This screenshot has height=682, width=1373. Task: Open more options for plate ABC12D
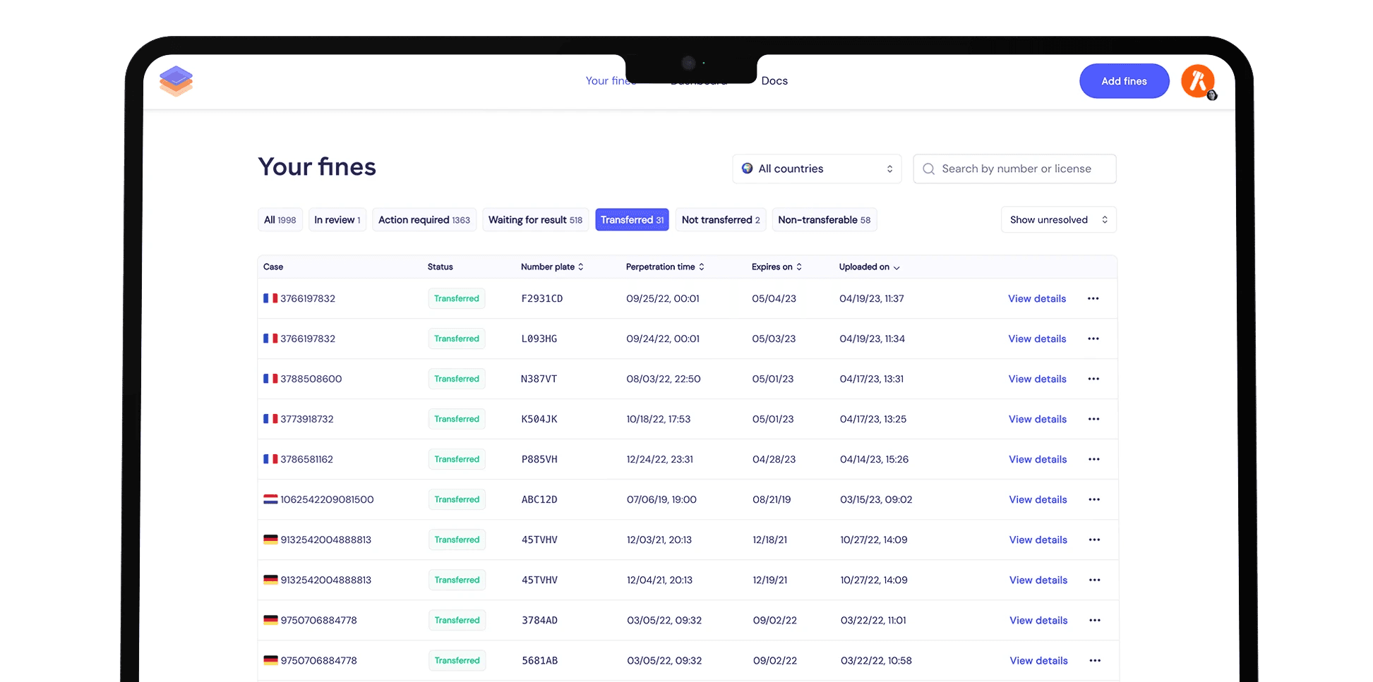1094,499
